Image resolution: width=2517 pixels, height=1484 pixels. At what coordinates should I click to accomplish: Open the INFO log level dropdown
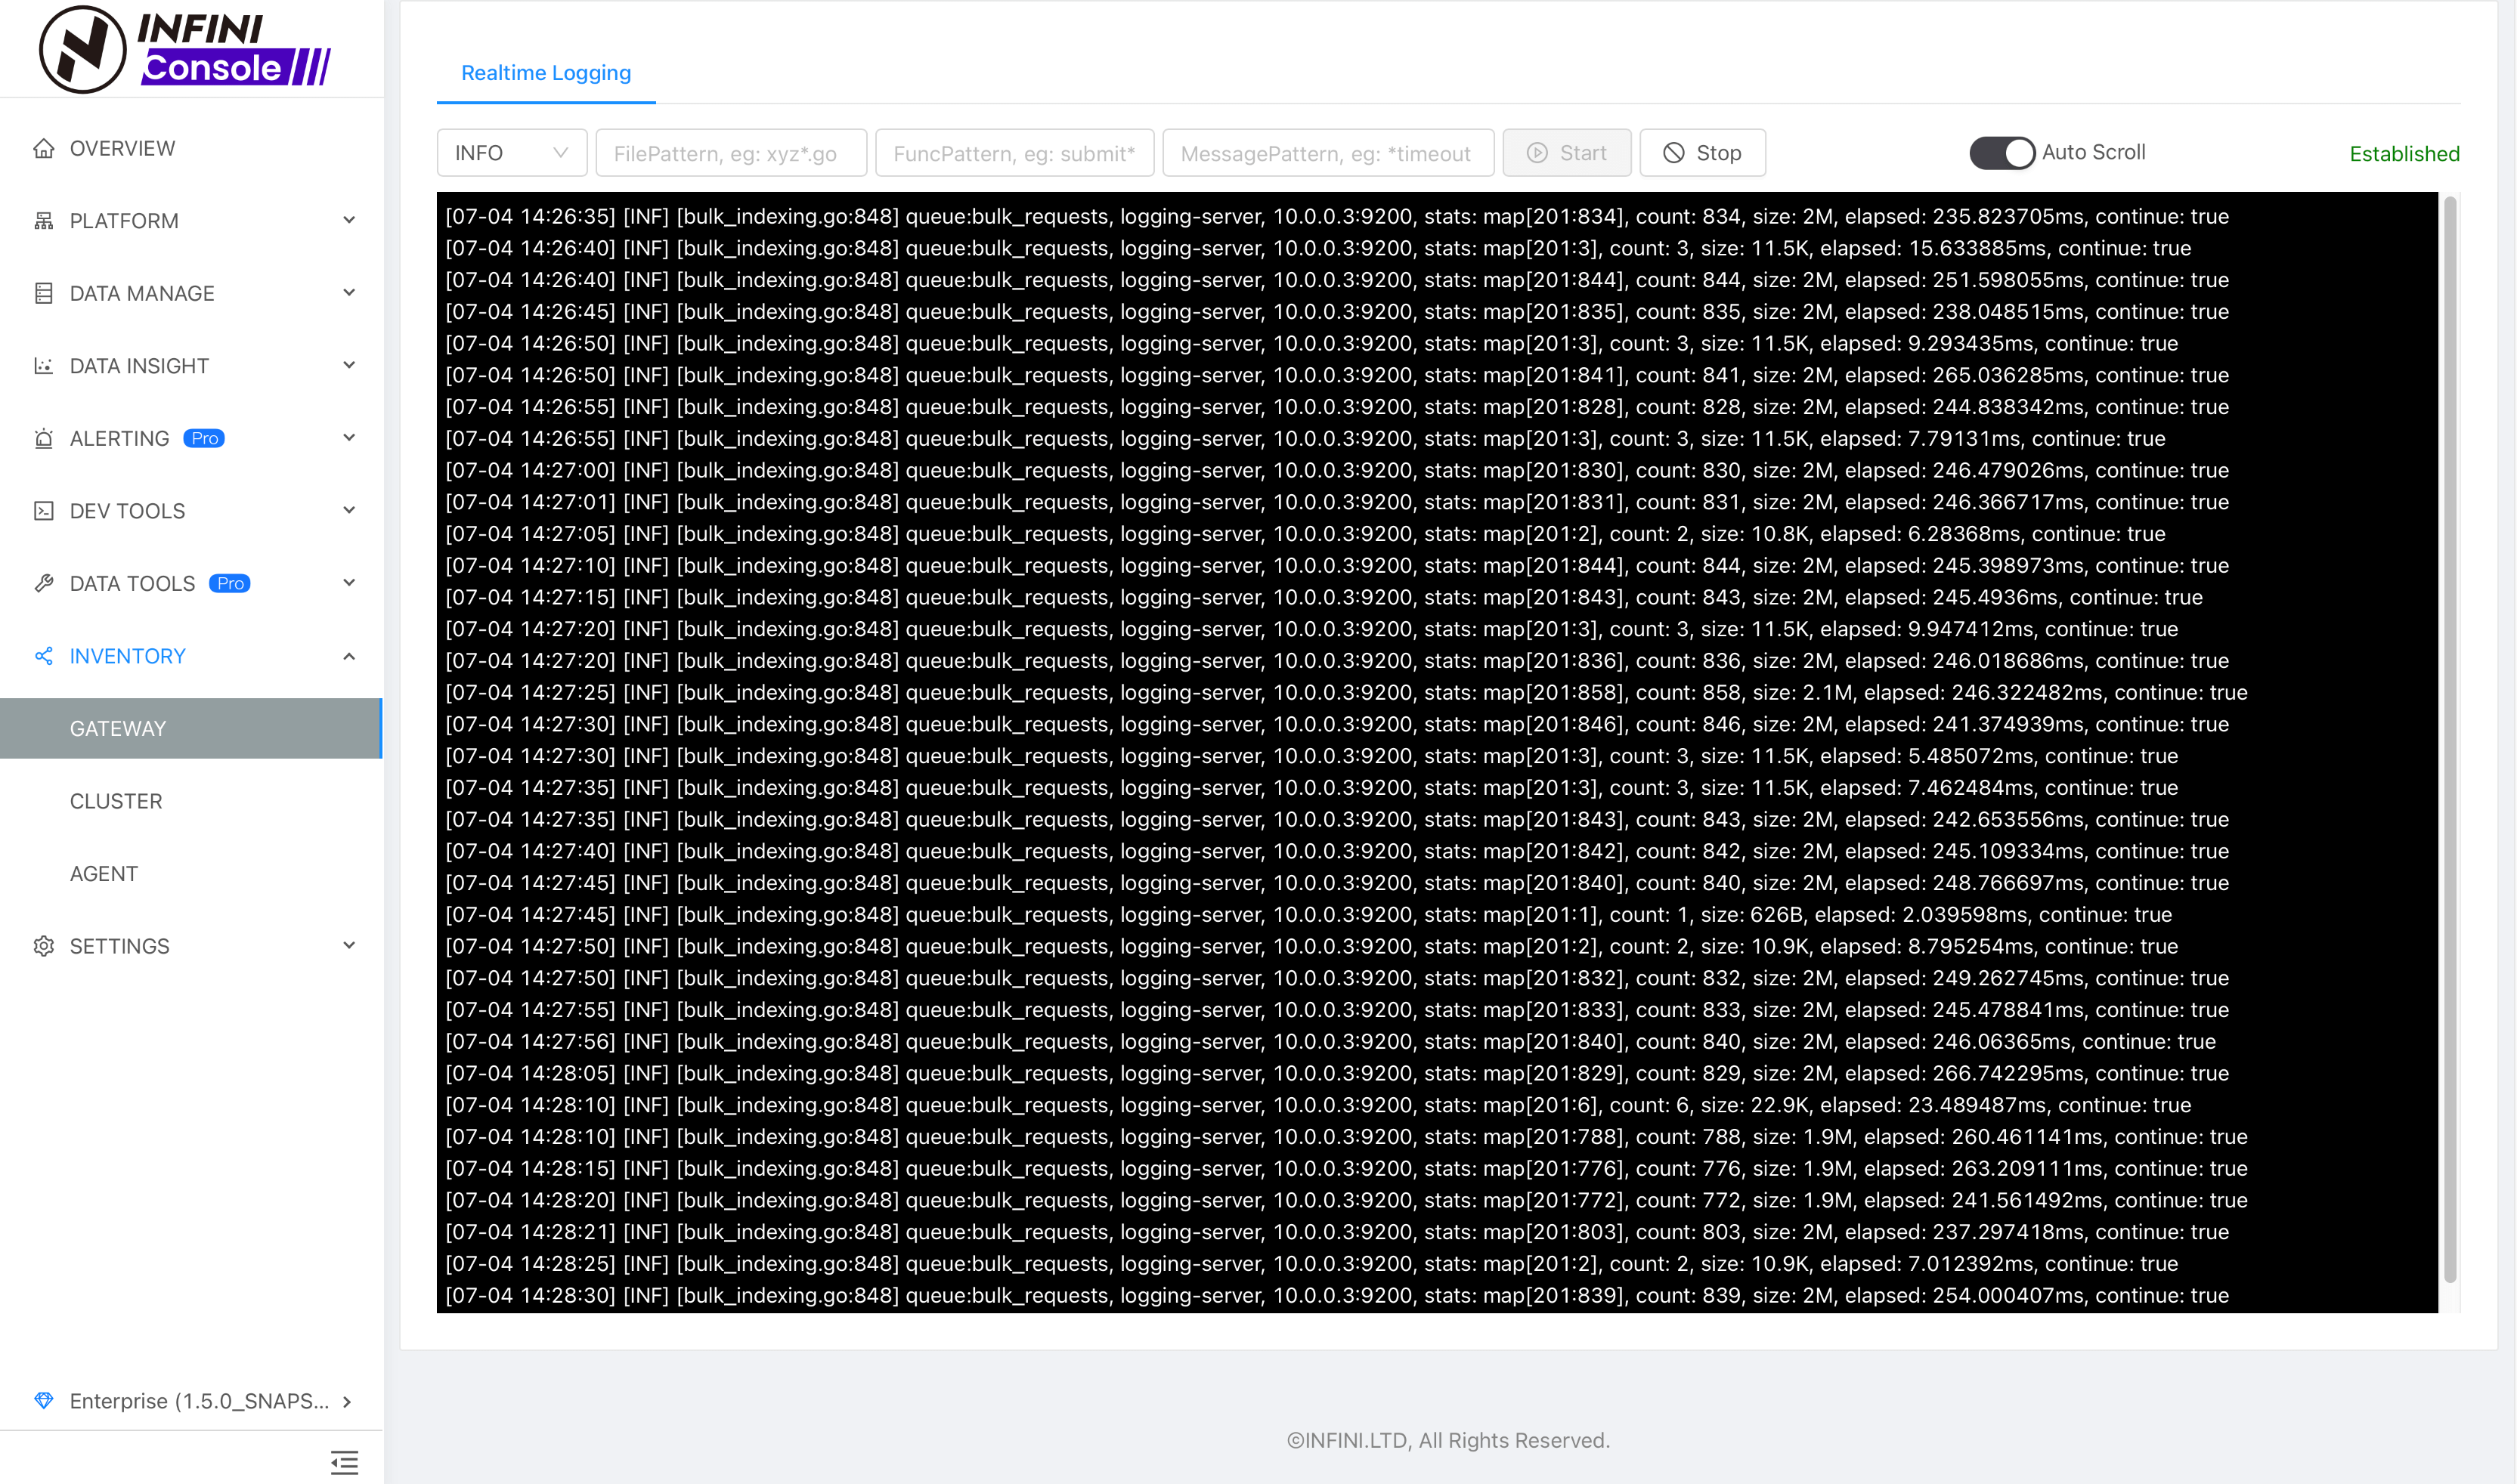click(x=512, y=153)
